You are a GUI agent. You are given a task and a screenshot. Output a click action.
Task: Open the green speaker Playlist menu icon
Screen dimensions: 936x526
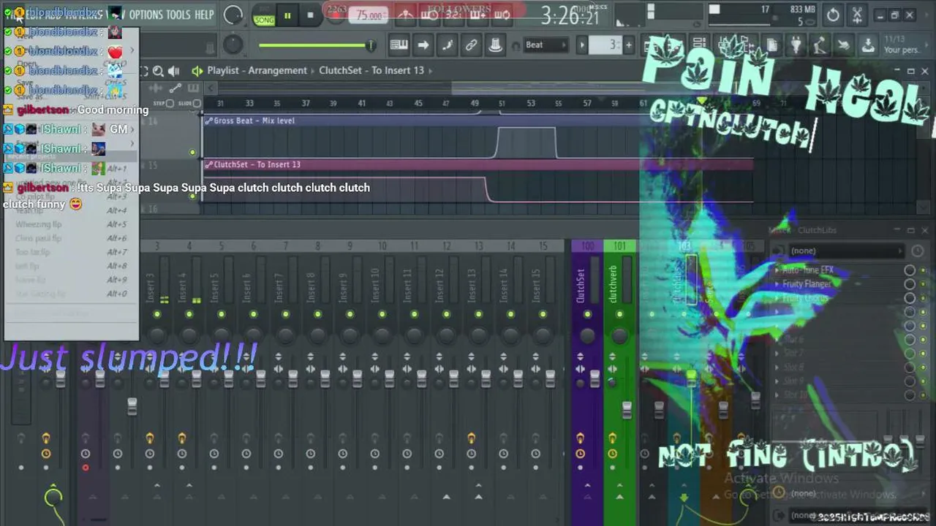pos(197,71)
